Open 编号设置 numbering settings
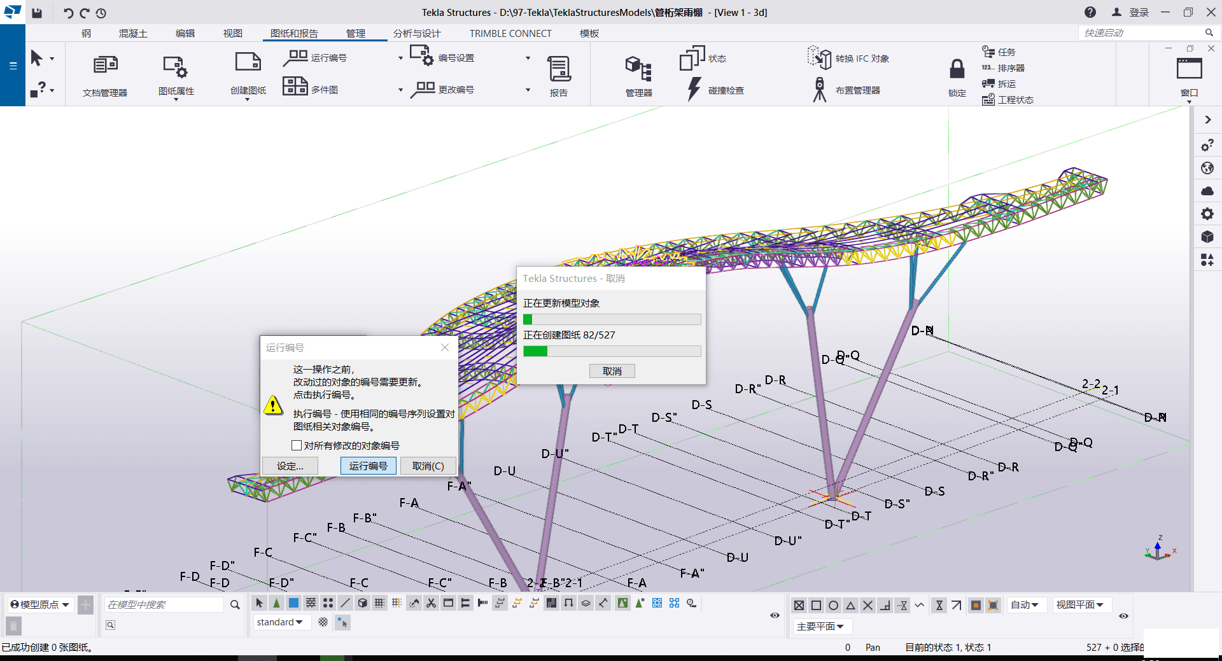Viewport: 1222px width, 661px height. click(443, 57)
